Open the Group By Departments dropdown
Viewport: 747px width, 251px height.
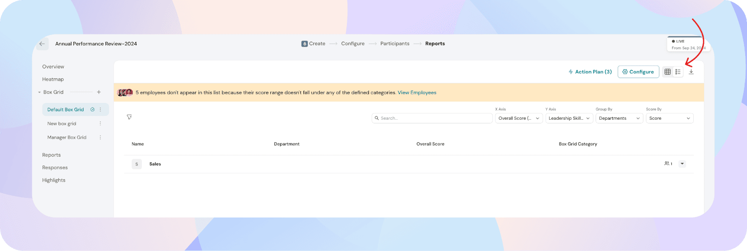tap(619, 118)
